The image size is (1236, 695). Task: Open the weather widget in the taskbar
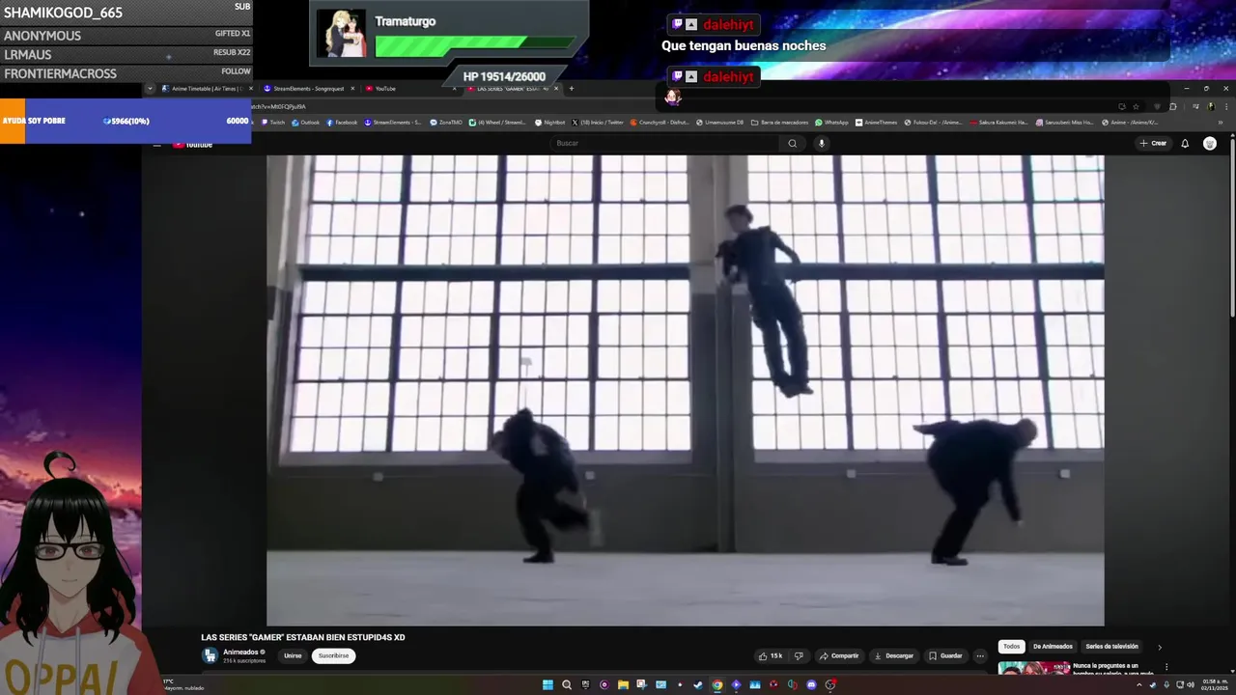tap(183, 684)
